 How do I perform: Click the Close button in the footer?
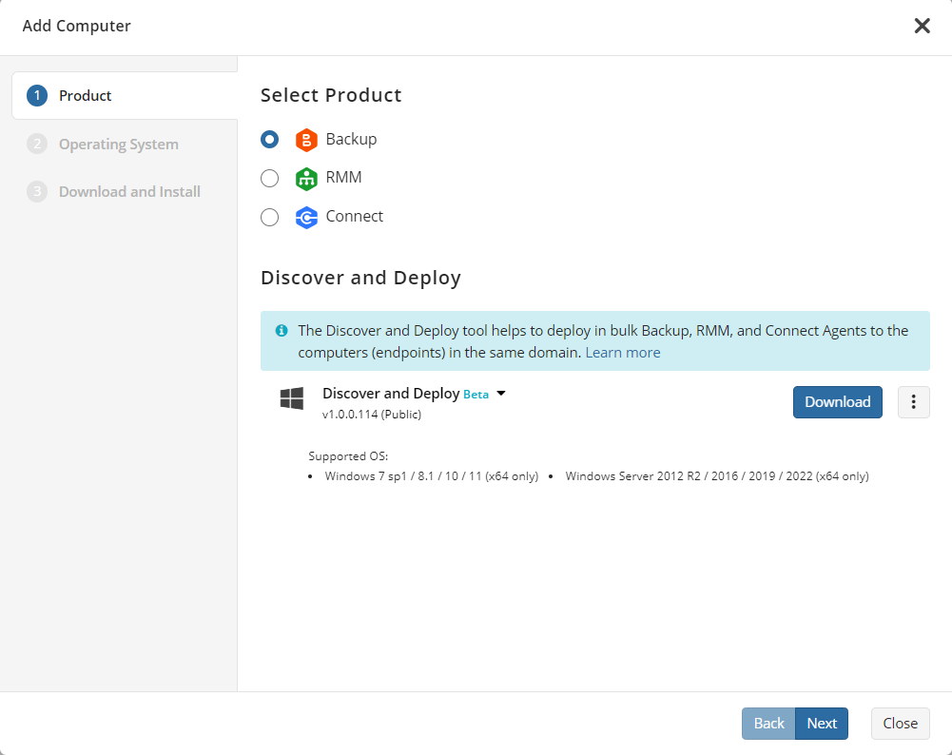tap(900, 724)
